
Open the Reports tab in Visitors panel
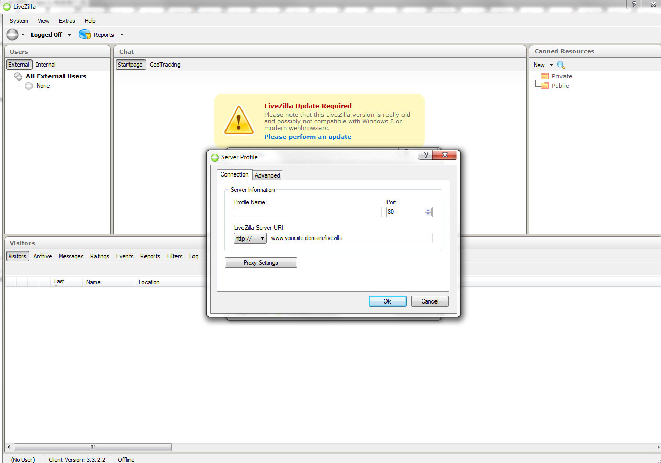[x=150, y=256]
